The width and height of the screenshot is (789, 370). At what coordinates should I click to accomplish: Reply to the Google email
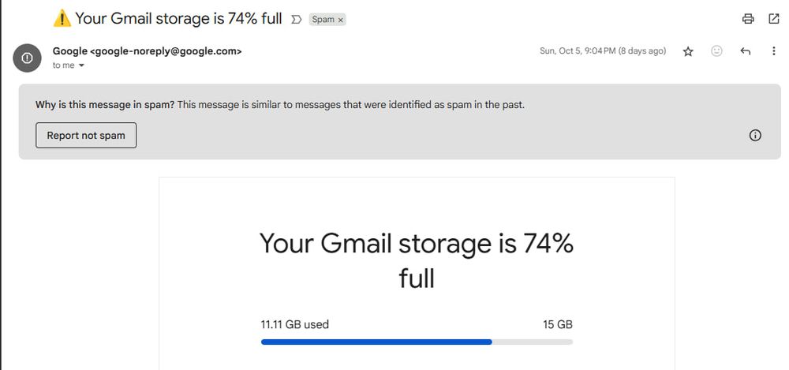tap(745, 51)
